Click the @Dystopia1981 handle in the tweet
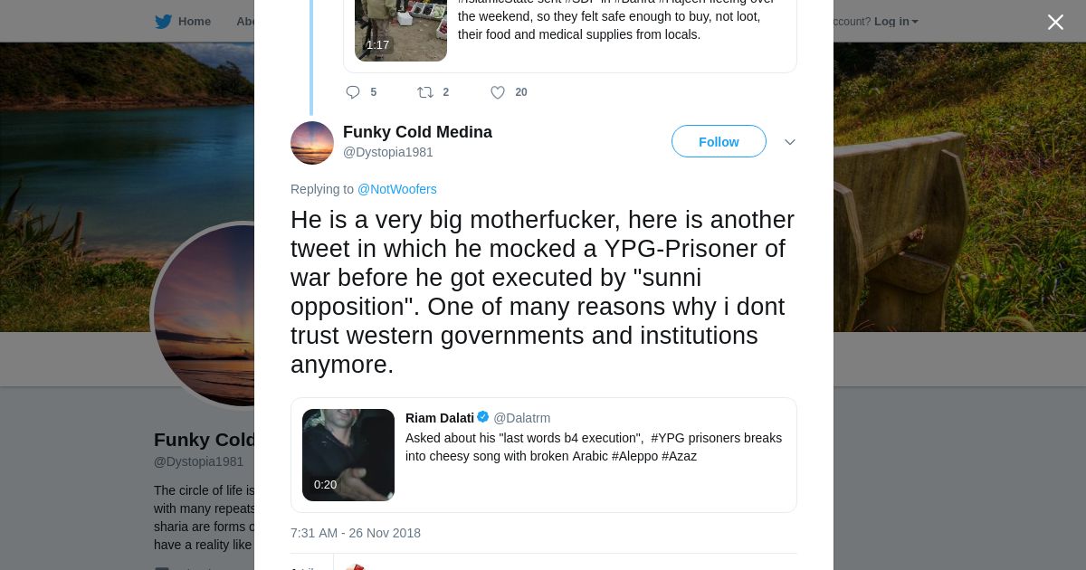Image resolution: width=1086 pixels, height=570 pixels. tap(387, 152)
